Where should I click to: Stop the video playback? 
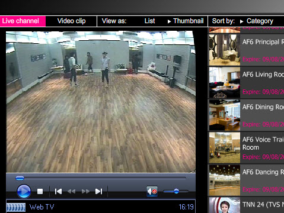click(x=40, y=191)
